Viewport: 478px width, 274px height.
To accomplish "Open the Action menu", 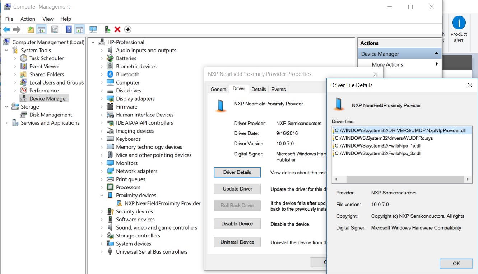I will [28, 19].
